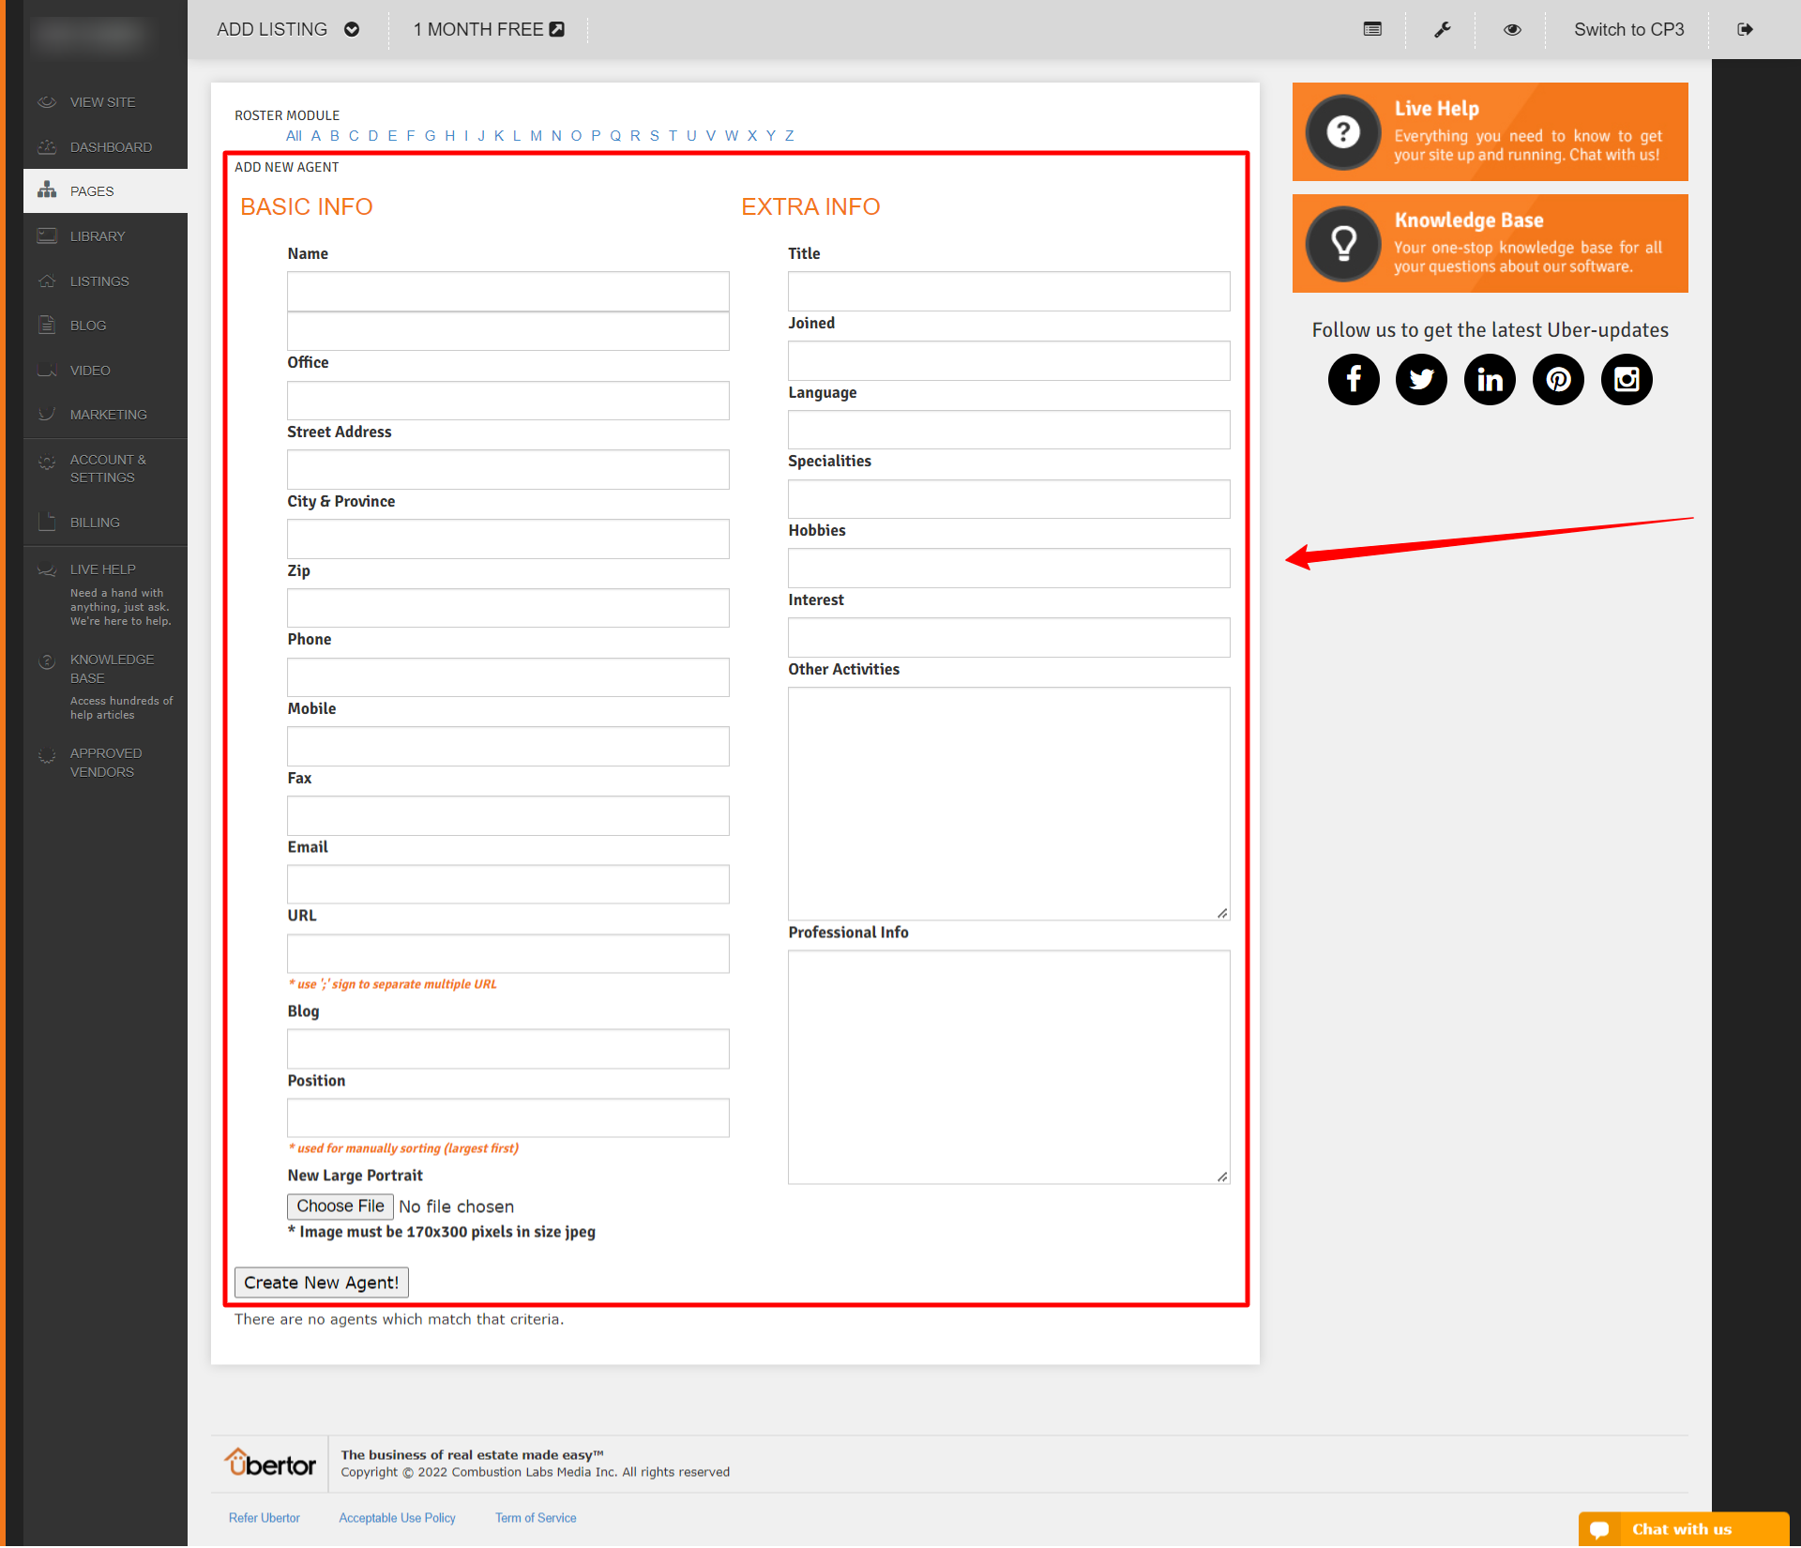Image resolution: width=1801 pixels, height=1548 pixels.
Task: Open the Chat with us widget
Action: pyautogui.click(x=1684, y=1529)
